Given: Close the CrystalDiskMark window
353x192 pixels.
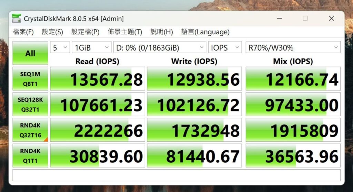Looking at the screenshot, I should (331, 18).
